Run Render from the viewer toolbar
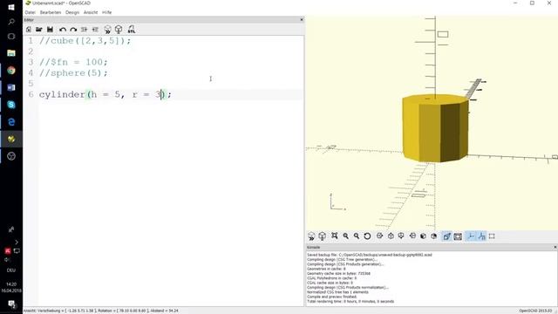This screenshot has height=314, width=558. click(x=322, y=236)
